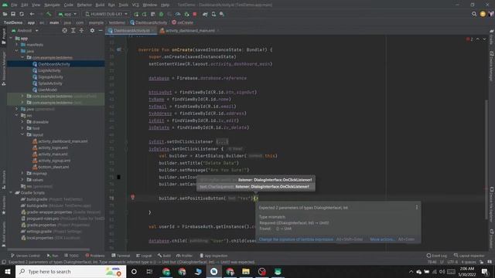Screen dimensions: 495x278
Task: Expand the drawable folder
Action: [x=22, y=122]
